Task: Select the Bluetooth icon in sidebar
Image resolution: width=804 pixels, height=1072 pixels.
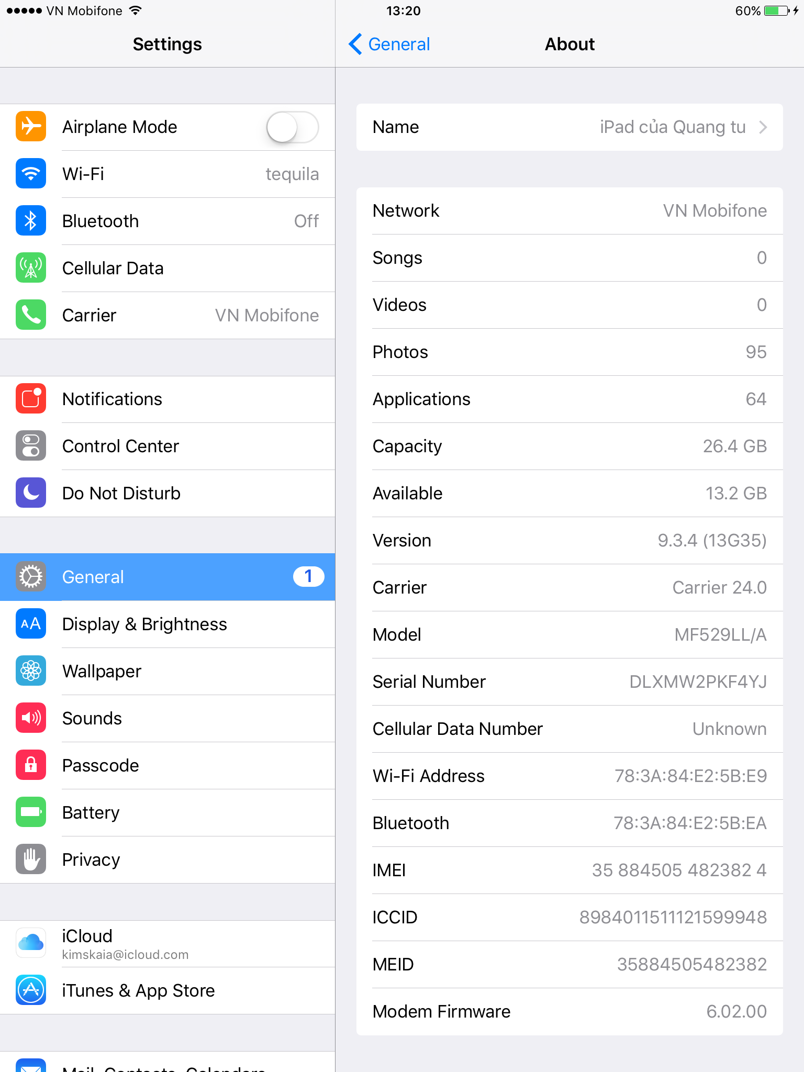Action: click(x=31, y=221)
